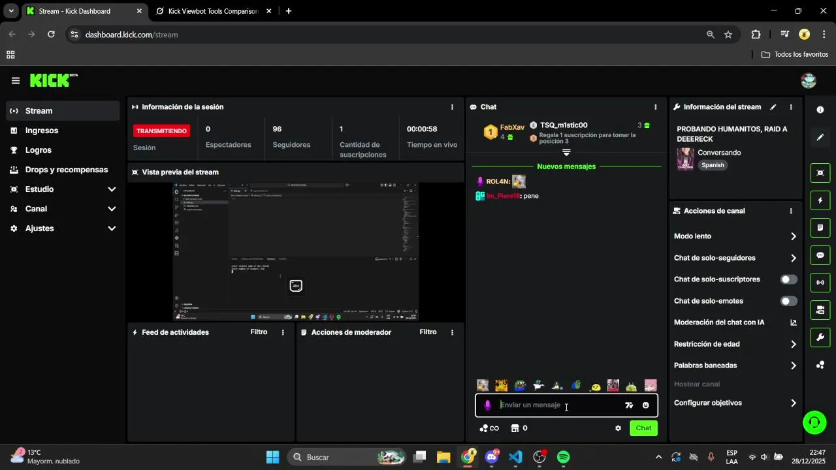Open Ingresos in the sidebar
The image size is (836, 470).
coord(63,131)
